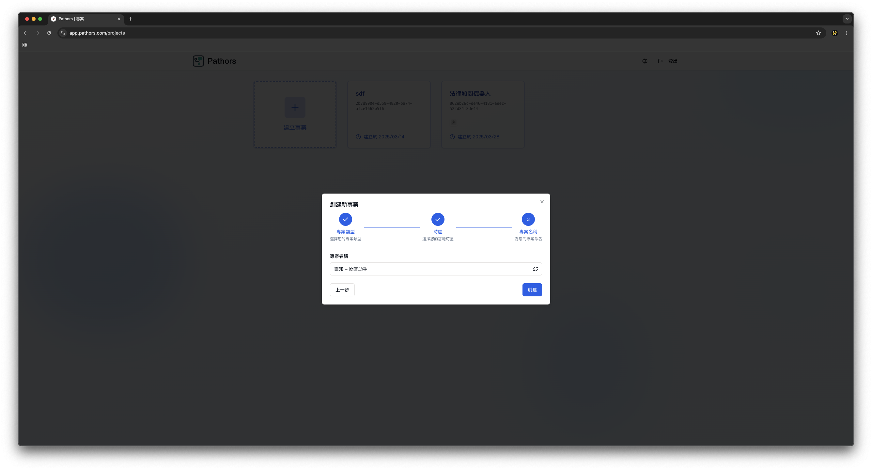This screenshot has width=872, height=470.
Task: Click the globe language switcher icon
Action: (x=645, y=61)
